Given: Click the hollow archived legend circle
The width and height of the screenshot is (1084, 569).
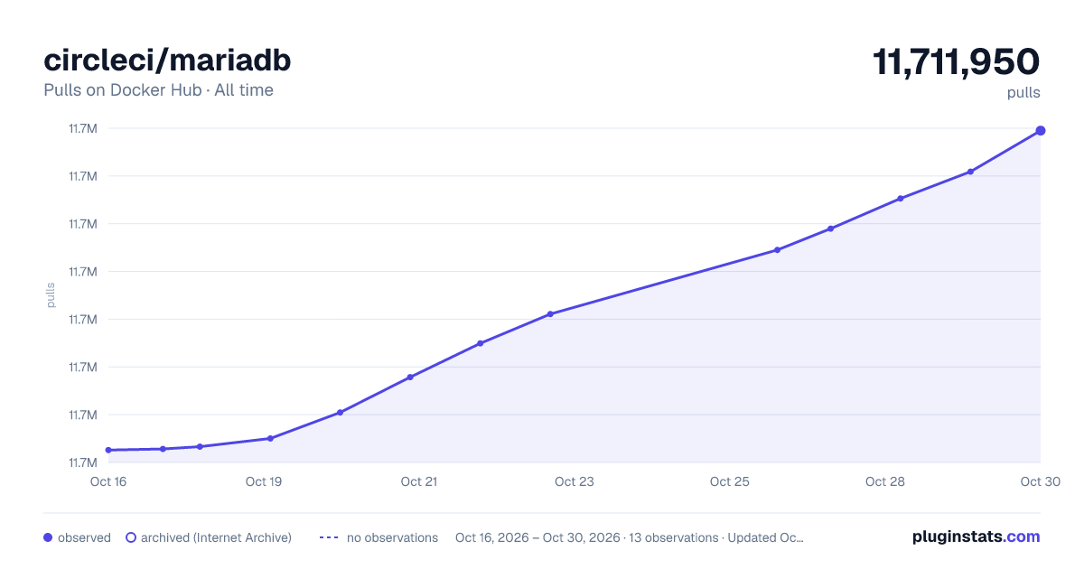Looking at the screenshot, I should pos(131,537).
